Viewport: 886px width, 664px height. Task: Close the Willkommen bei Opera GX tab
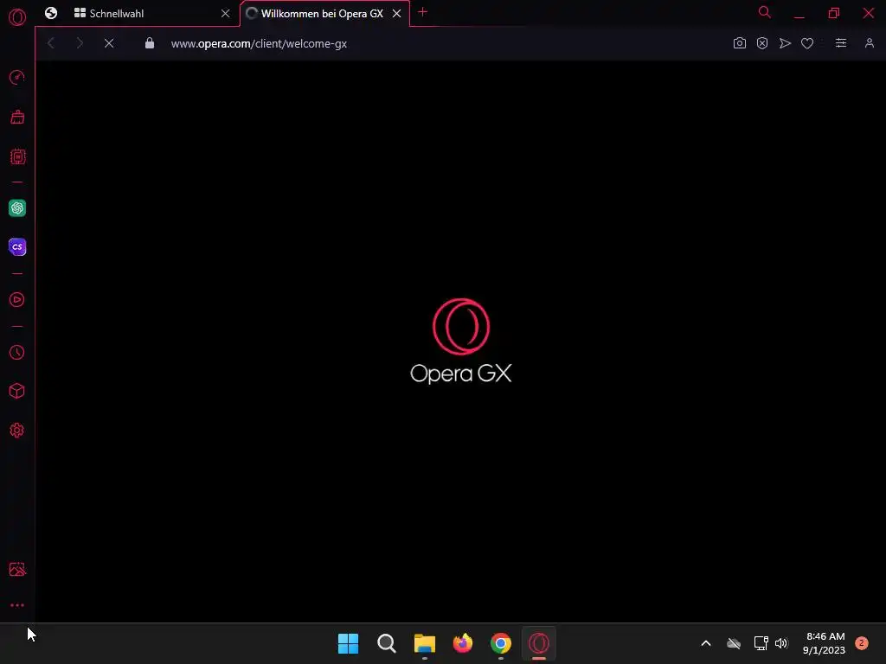coord(396,13)
